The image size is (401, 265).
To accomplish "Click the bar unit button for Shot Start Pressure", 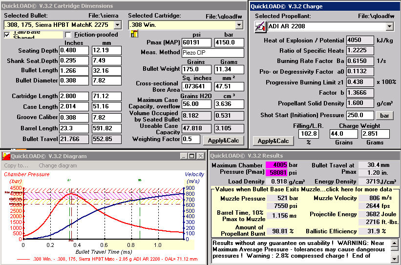I will tap(384, 116).
